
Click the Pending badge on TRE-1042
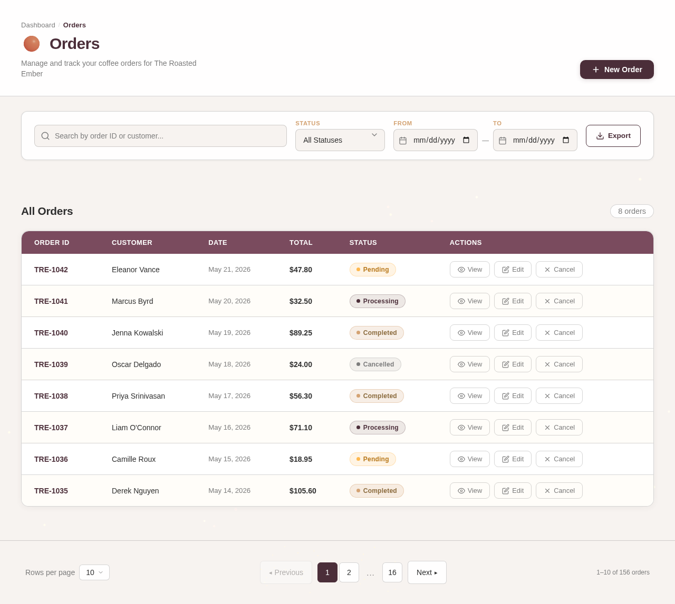pos(373,270)
